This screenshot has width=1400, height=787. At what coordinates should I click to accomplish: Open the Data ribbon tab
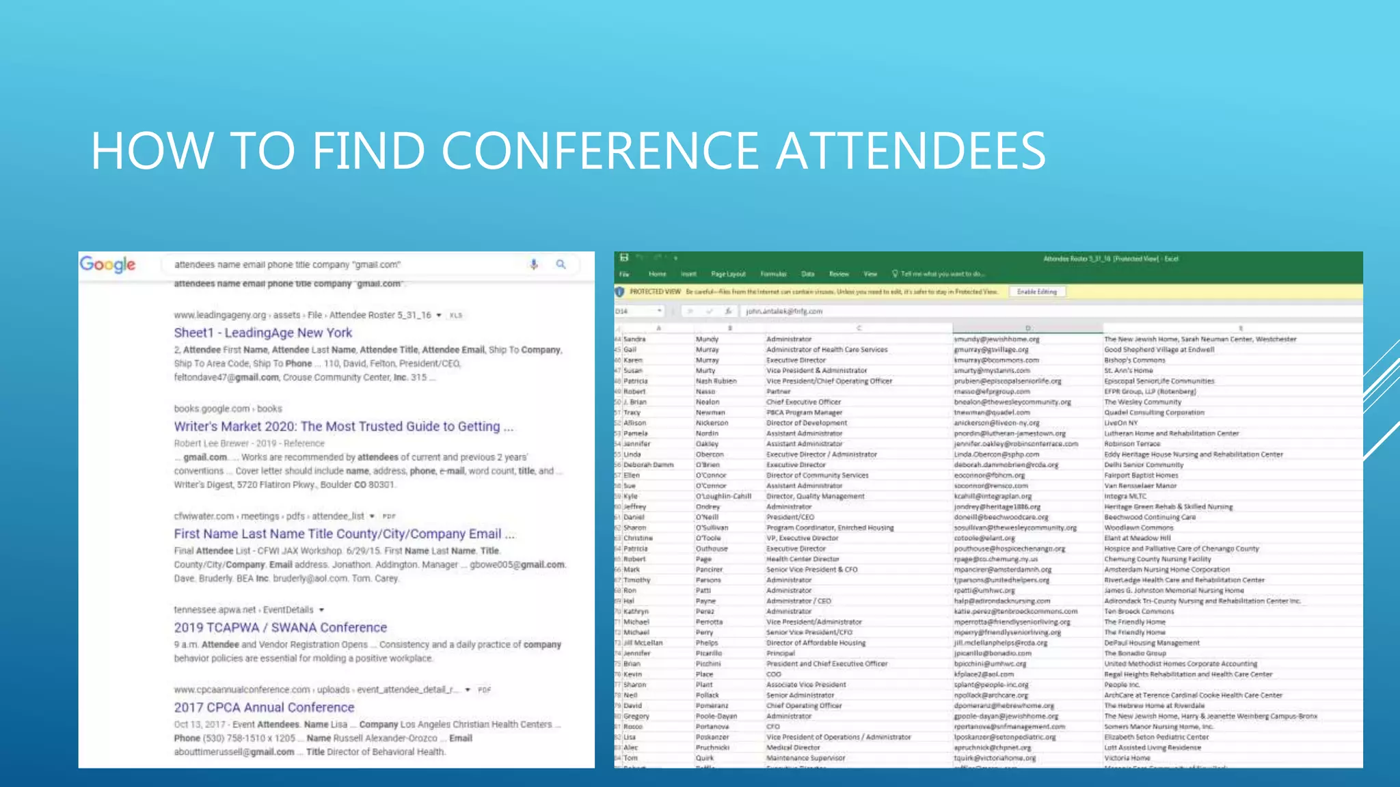pyautogui.click(x=808, y=274)
